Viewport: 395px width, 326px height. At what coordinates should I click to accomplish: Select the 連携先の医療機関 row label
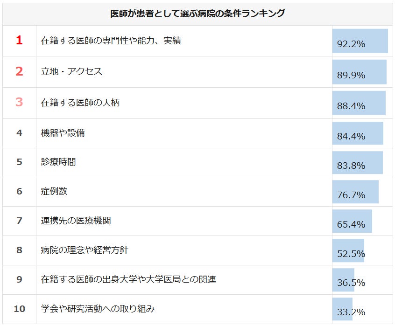pos(76,221)
